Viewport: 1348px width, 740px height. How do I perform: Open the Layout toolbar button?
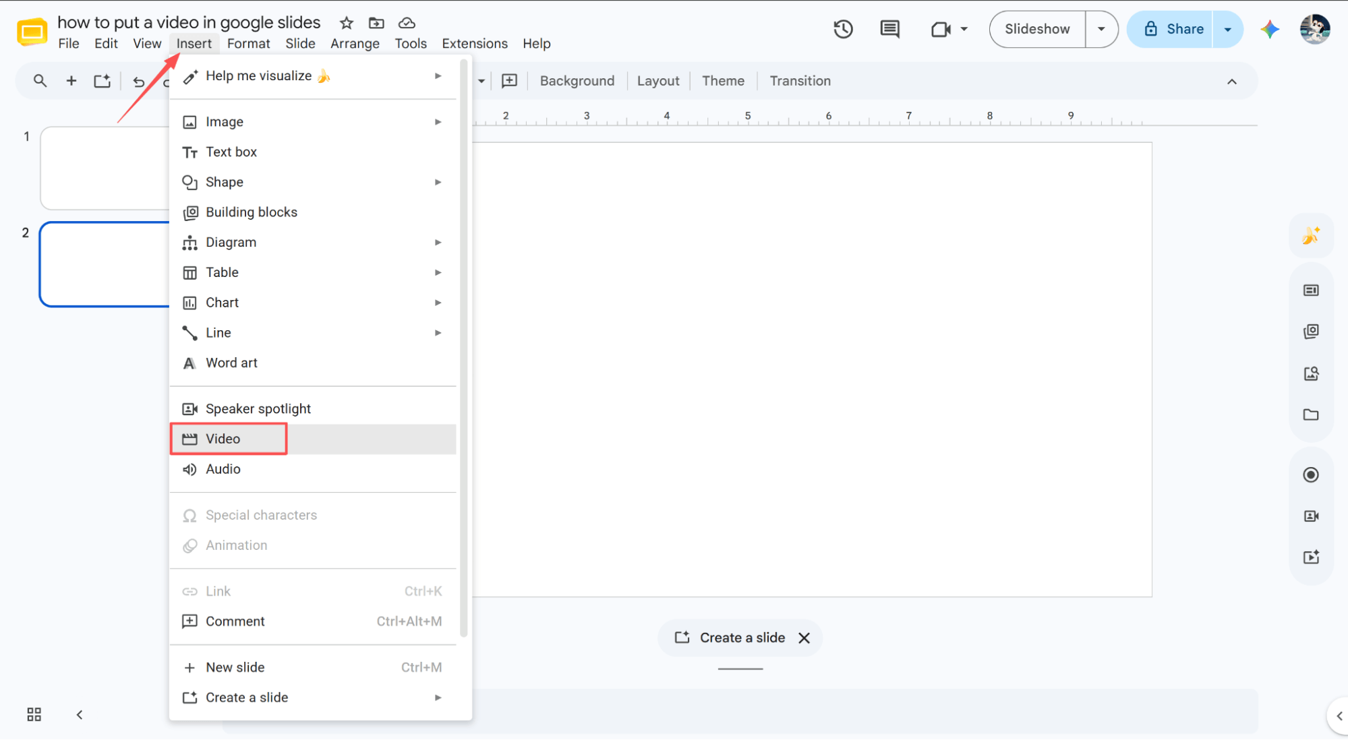coord(658,81)
